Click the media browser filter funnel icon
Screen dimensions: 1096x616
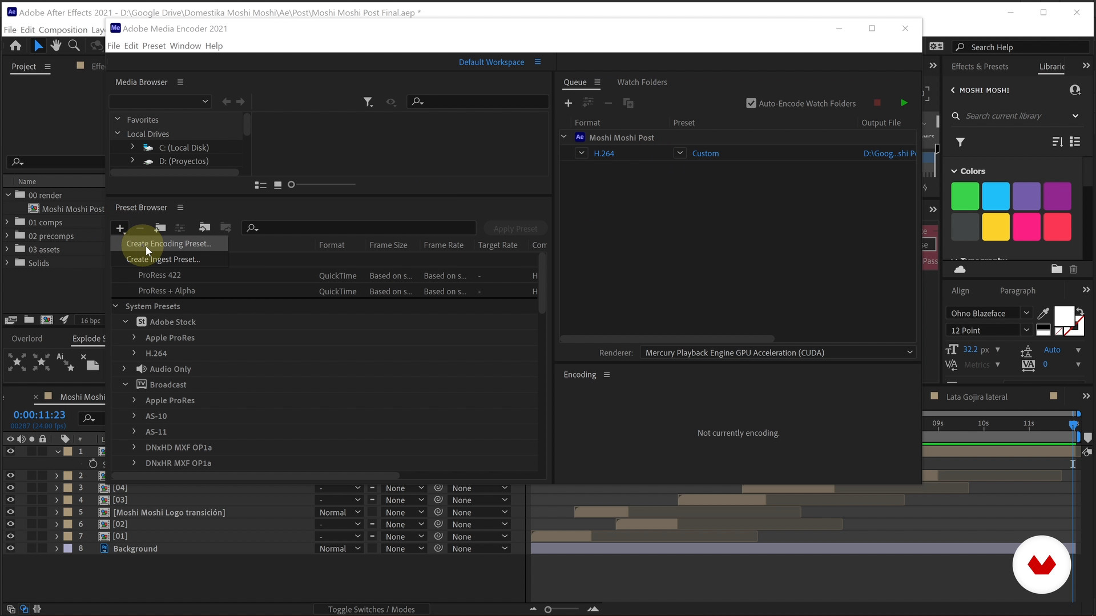coord(368,102)
